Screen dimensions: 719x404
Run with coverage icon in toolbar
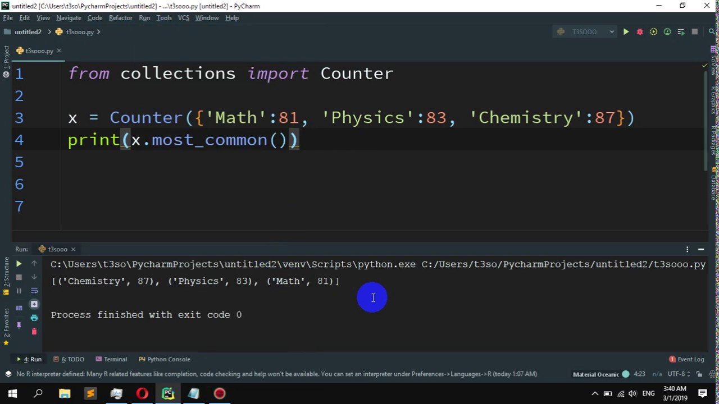pyautogui.click(x=653, y=32)
